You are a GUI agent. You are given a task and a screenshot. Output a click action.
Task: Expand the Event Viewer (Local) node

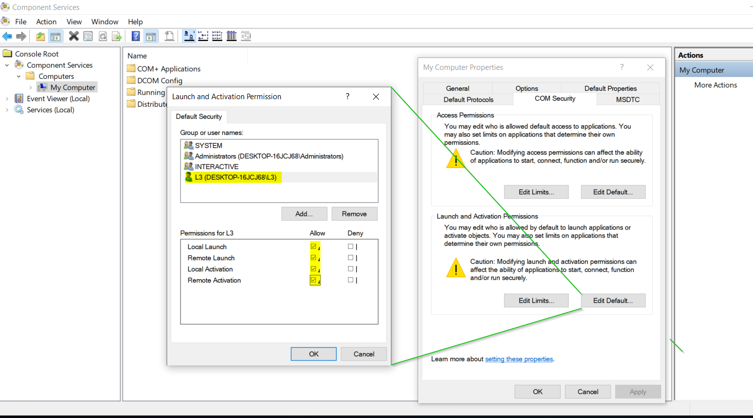pos(7,99)
